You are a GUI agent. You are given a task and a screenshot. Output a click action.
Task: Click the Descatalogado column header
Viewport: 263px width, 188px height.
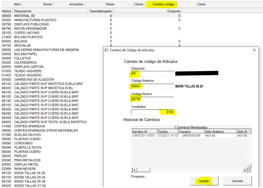coord(101,11)
